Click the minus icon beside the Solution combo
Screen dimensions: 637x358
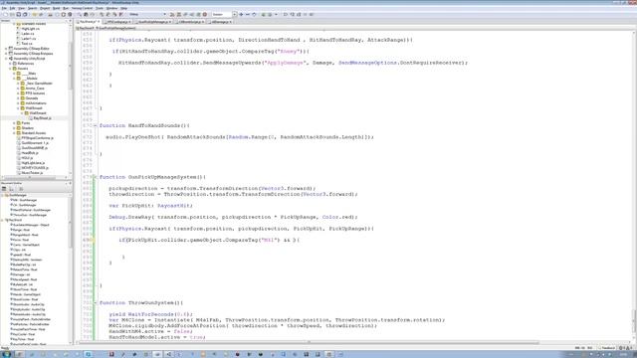[248, 14]
